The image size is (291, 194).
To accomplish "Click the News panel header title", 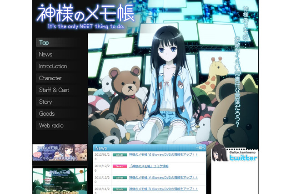I will click(101, 148).
